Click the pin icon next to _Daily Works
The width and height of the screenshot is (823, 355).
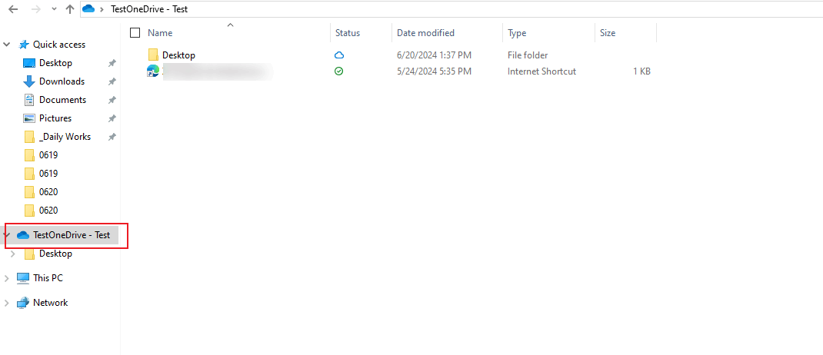tap(112, 137)
